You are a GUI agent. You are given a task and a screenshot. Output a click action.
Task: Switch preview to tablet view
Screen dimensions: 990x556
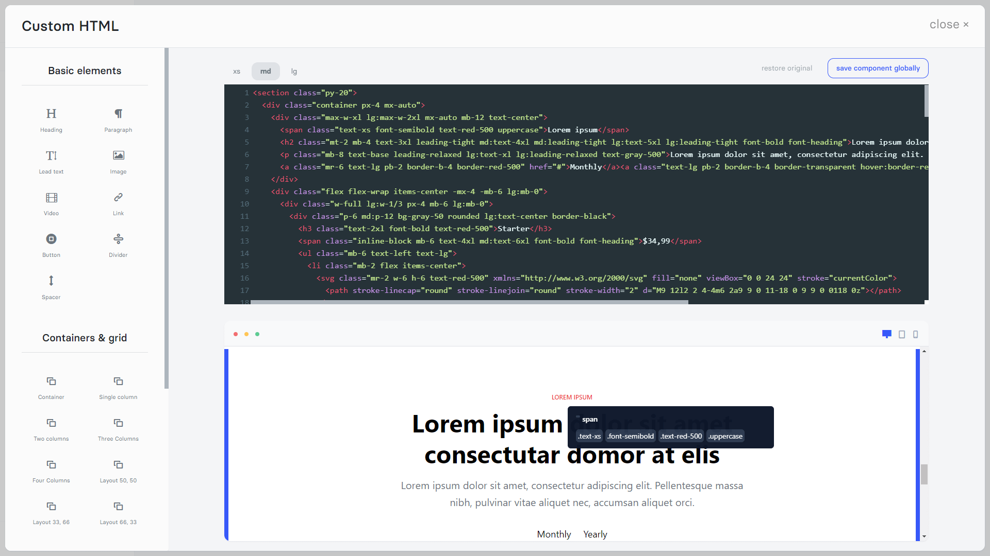pyautogui.click(x=901, y=334)
